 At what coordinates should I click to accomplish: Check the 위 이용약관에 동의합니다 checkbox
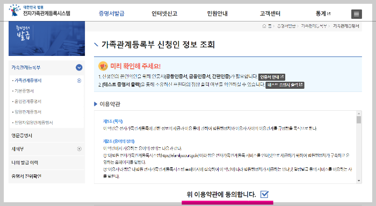click(x=264, y=194)
